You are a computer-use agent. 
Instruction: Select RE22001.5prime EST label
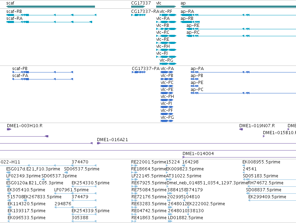coord(149,162)
